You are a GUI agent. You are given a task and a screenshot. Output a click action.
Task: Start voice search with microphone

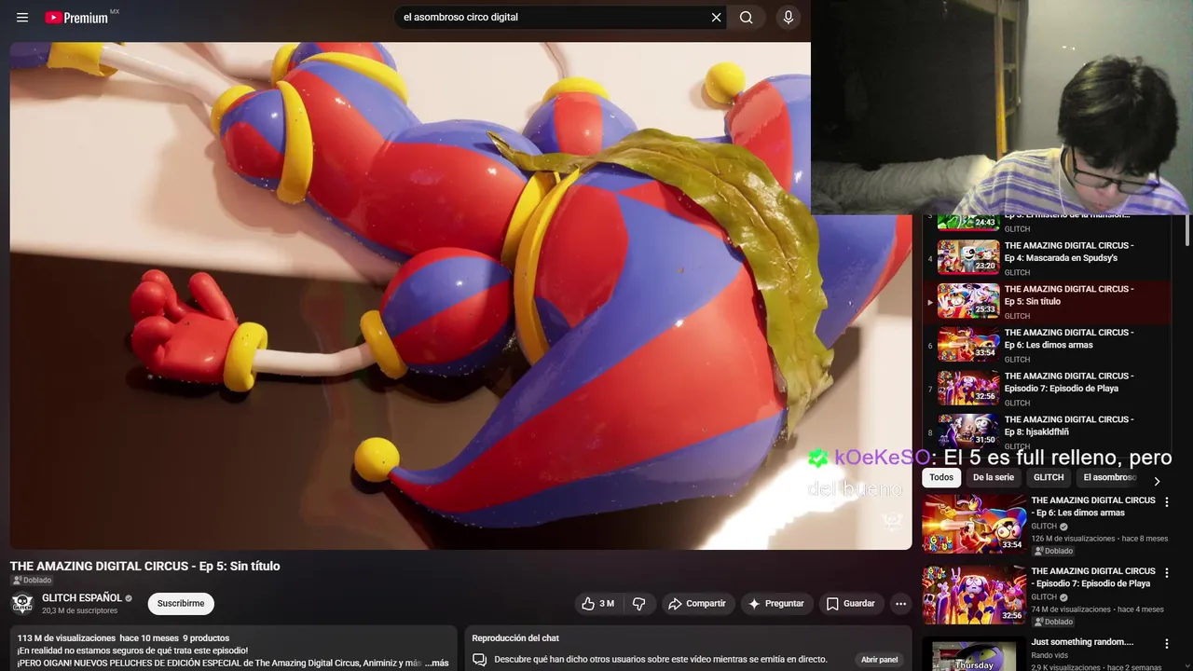[788, 18]
